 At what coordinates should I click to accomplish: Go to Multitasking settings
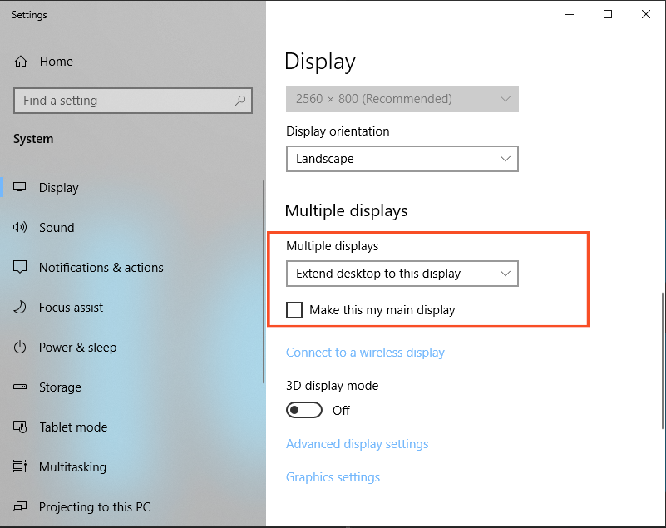click(72, 467)
